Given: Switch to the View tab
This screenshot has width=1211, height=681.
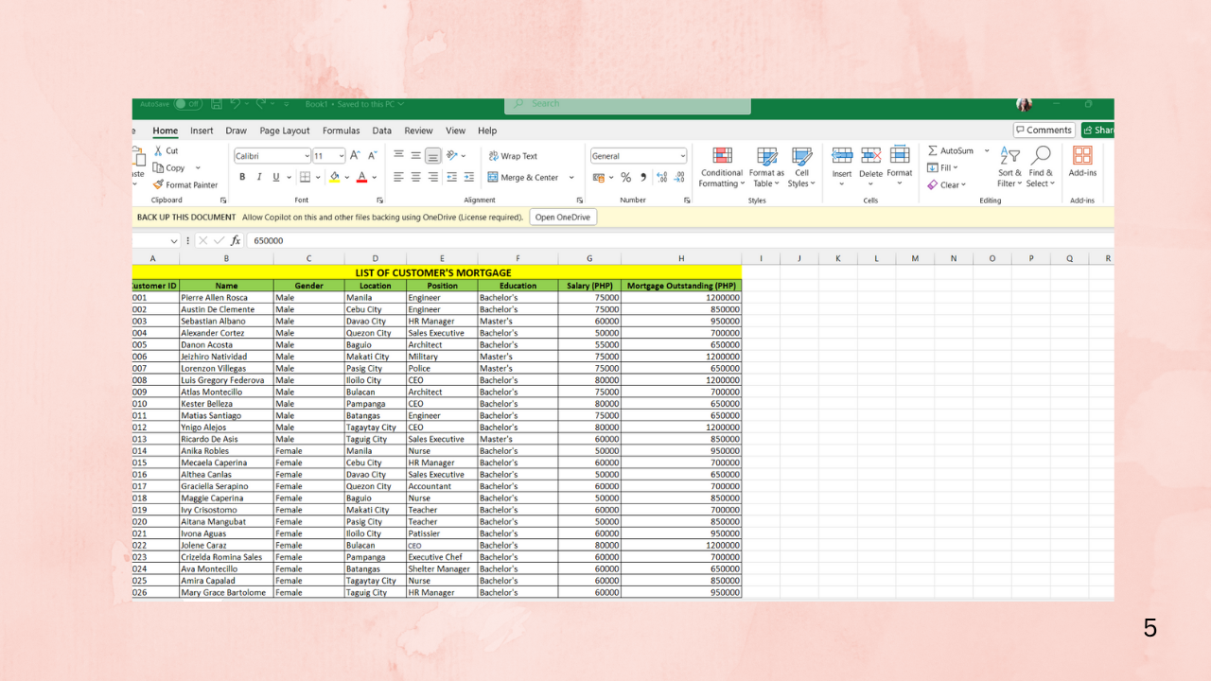Looking at the screenshot, I should pyautogui.click(x=456, y=131).
